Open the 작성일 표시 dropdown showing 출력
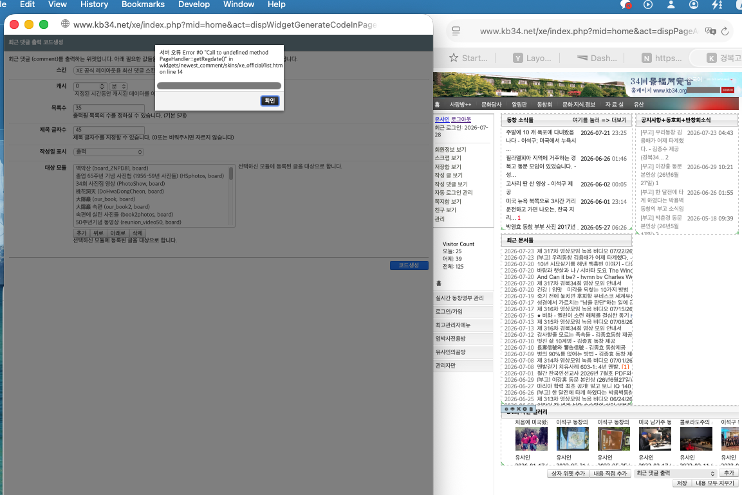Screen dimensions: 742x495 click(108, 152)
